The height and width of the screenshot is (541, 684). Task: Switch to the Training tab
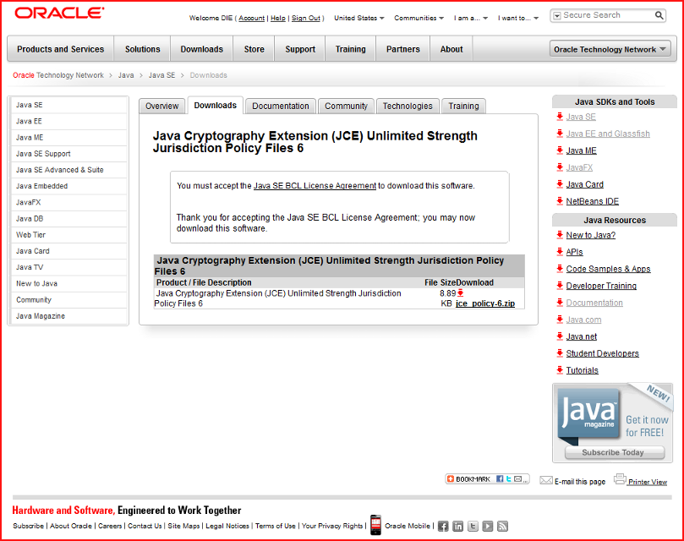coord(463,106)
